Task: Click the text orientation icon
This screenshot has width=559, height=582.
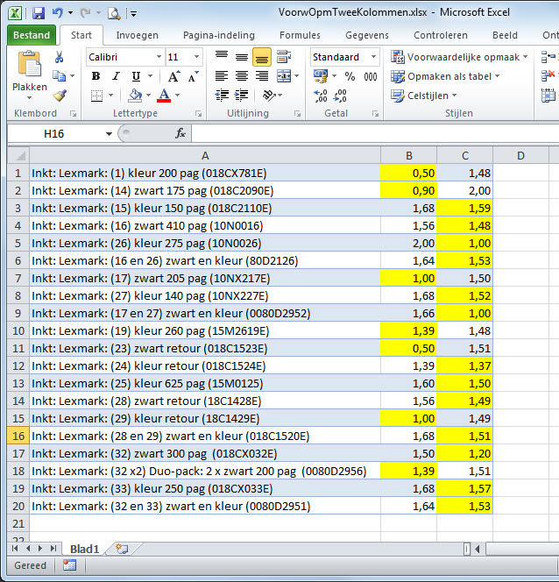Action: pos(269,96)
